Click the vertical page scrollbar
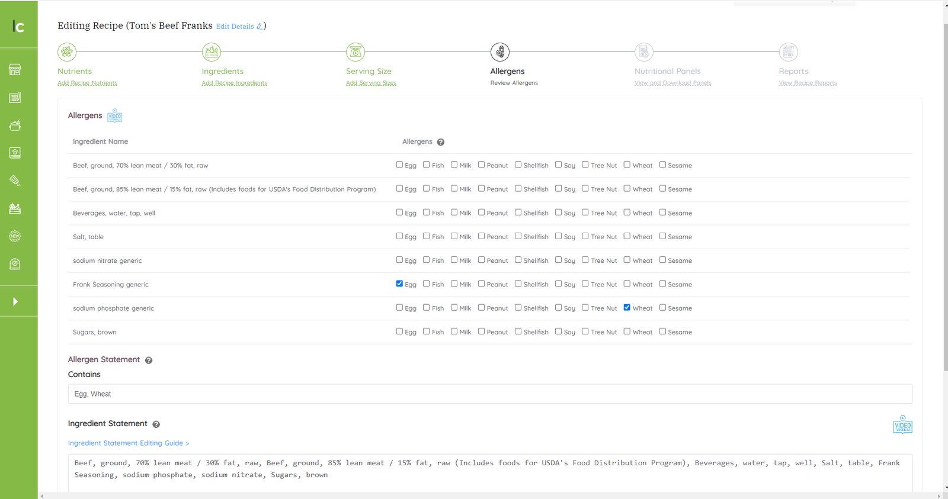Image resolution: width=948 pixels, height=499 pixels. (945, 195)
